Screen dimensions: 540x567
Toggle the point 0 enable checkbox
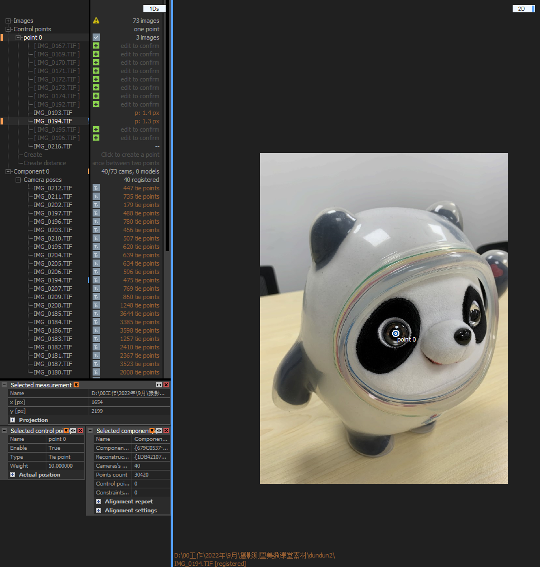click(96, 37)
